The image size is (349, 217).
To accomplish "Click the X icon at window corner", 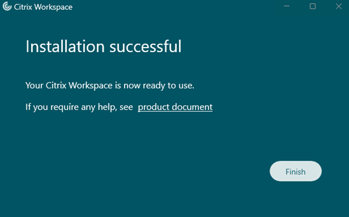I will [x=338, y=7].
